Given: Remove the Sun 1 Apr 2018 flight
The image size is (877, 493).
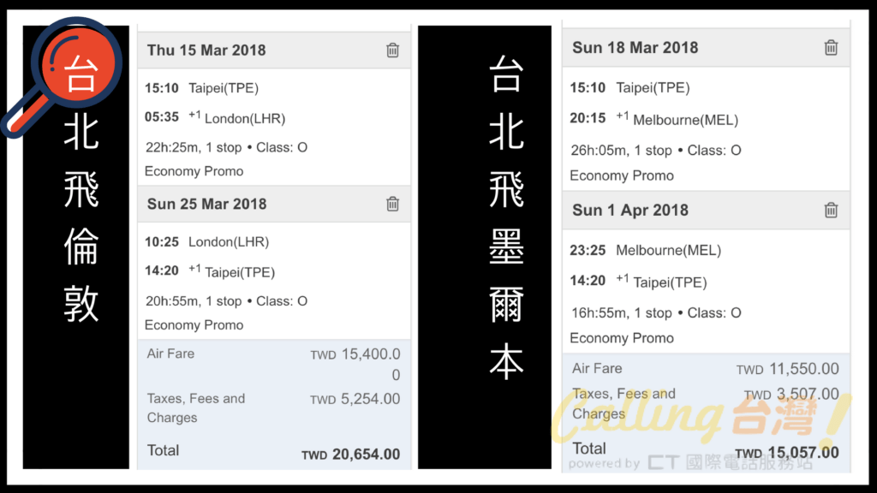Looking at the screenshot, I should (831, 211).
